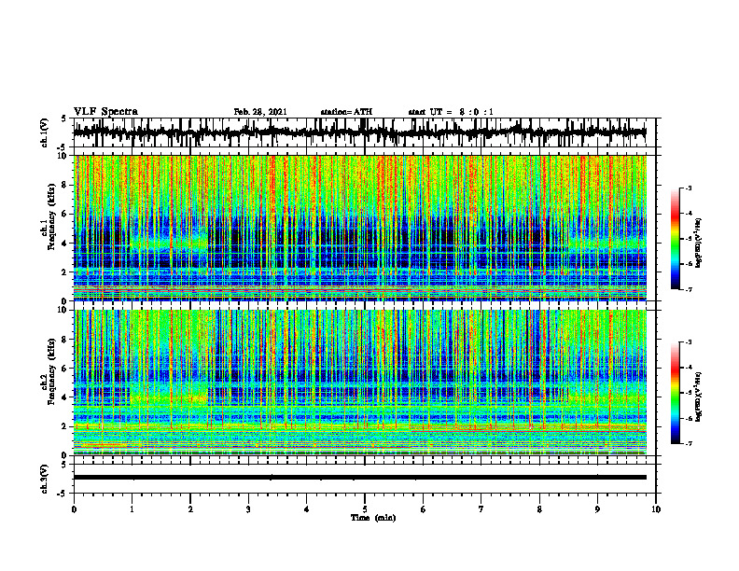Click the ch.1(V) axis label
The height and width of the screenshot is (571, 739).
pyautogui.click(x=45, y=132)
